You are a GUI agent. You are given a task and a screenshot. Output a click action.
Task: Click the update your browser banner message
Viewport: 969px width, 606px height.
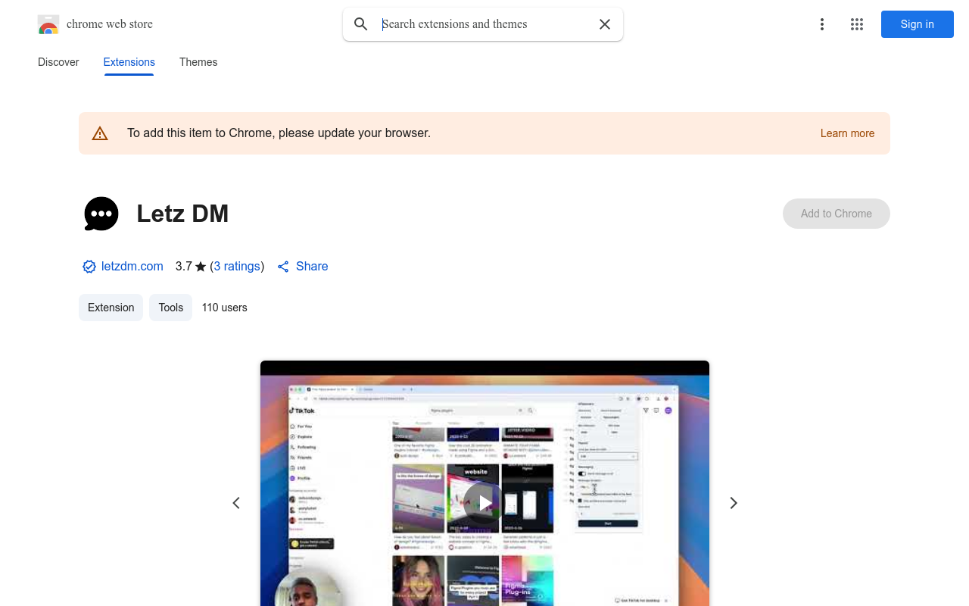tap(279, 133)
